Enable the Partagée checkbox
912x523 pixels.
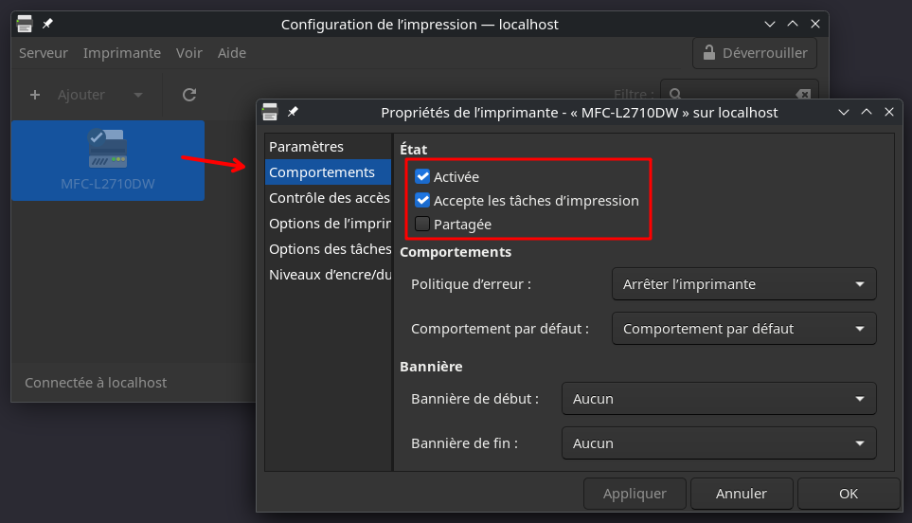point(422,224)
